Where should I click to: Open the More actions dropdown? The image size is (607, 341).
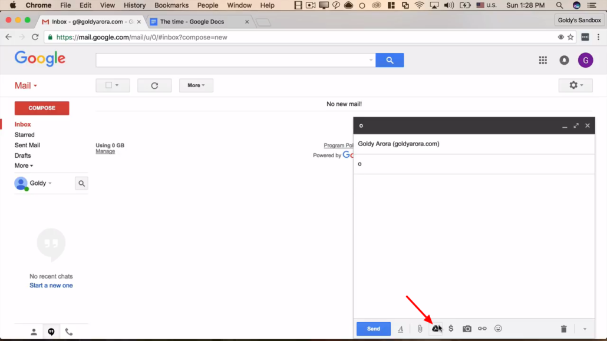point(196,85)
